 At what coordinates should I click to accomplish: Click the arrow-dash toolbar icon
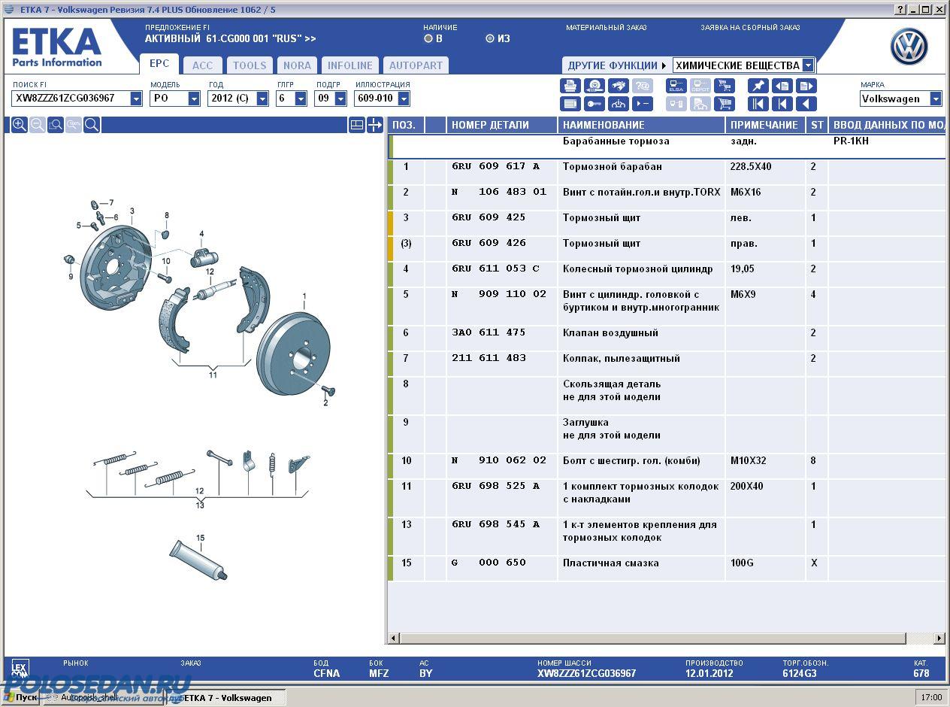(x=643, y=104)
